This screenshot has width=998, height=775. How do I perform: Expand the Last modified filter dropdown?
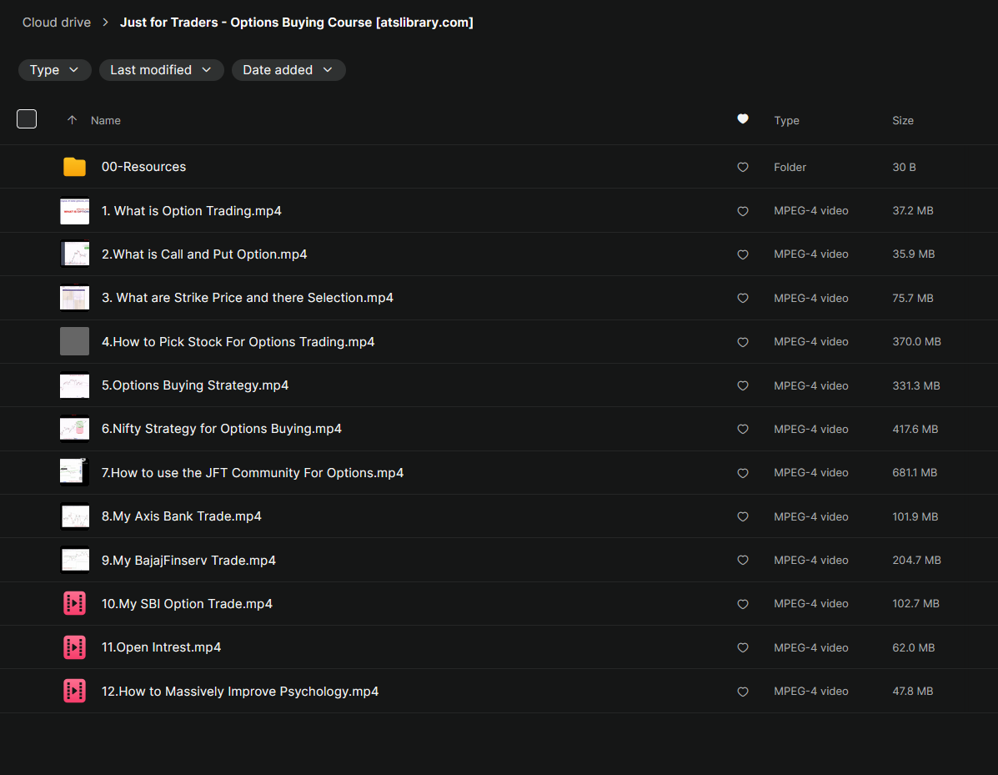point(161,70)
